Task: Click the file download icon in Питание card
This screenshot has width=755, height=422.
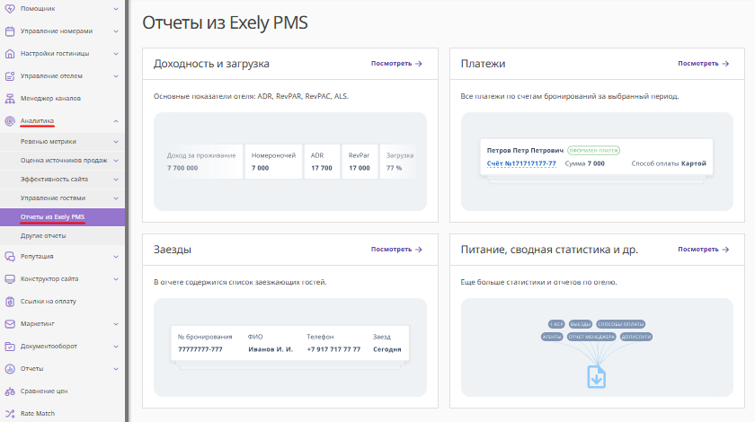Action: point(597,377)
